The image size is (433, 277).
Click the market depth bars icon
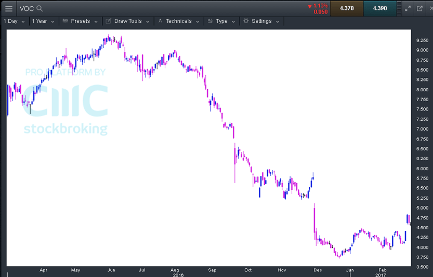pos(399,8)
